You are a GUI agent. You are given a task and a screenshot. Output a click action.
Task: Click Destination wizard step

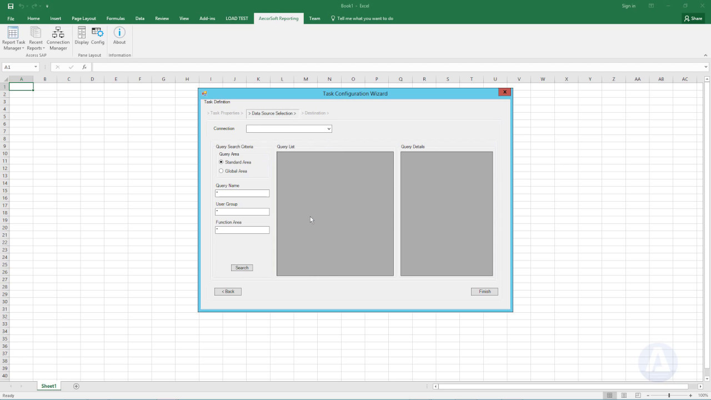[x=315, y=113]
